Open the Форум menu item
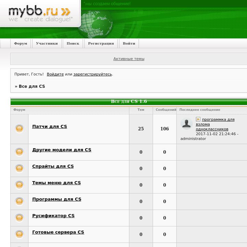The height and width of the screenshot is (247, 247). (21, 44)
